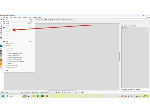Open the Graphics menu
The image size is (150, 112).
coord(25,17)
